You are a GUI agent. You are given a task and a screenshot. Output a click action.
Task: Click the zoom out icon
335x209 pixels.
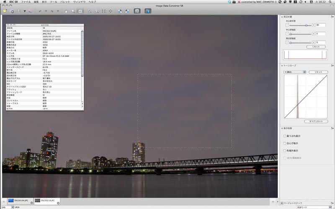[97, 11]
